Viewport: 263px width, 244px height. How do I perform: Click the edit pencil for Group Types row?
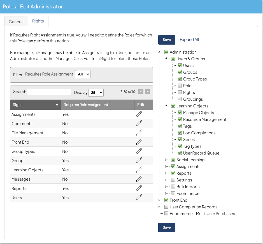pos(139,151)
